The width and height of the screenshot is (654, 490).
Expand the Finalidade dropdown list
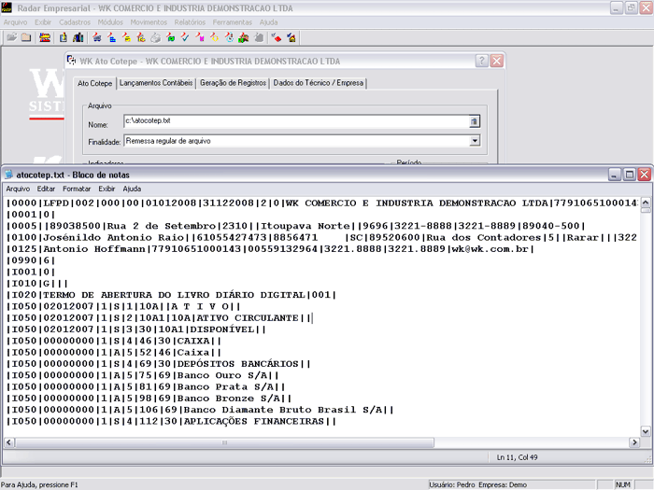475,140
